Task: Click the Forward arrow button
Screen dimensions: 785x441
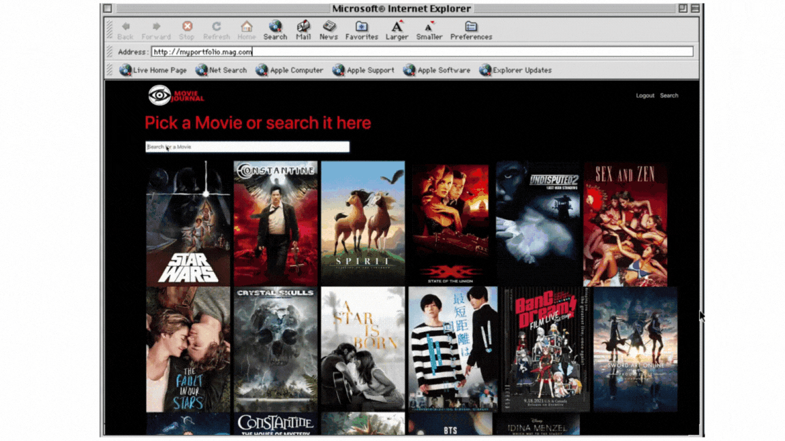Action: coord(156,31)
